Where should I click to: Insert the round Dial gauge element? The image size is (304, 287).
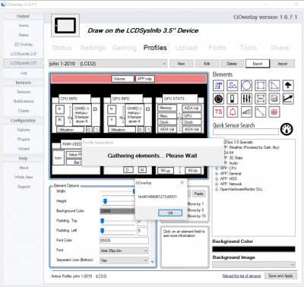tap(218, 99)
